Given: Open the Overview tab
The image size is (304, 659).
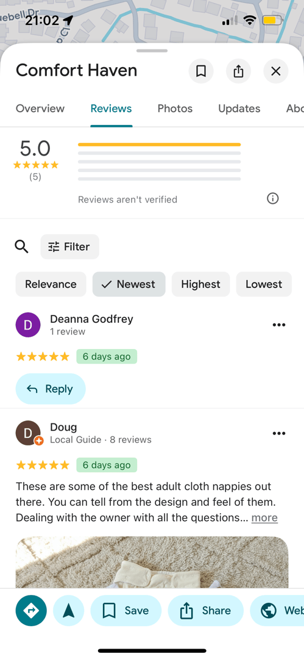Looking at the screenshot, I should (x=40, y=109).
